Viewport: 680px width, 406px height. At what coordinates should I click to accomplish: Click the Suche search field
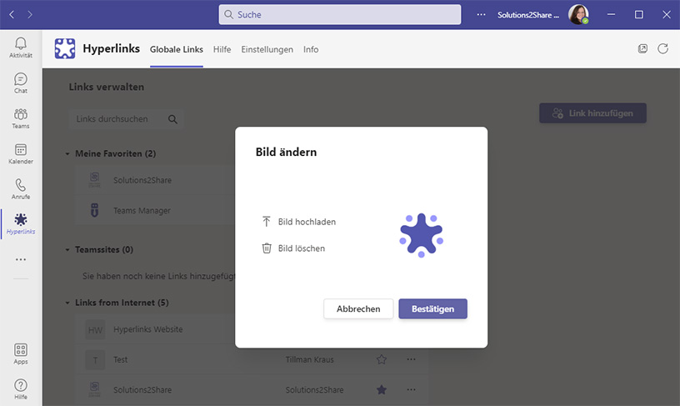click(339, 15)
